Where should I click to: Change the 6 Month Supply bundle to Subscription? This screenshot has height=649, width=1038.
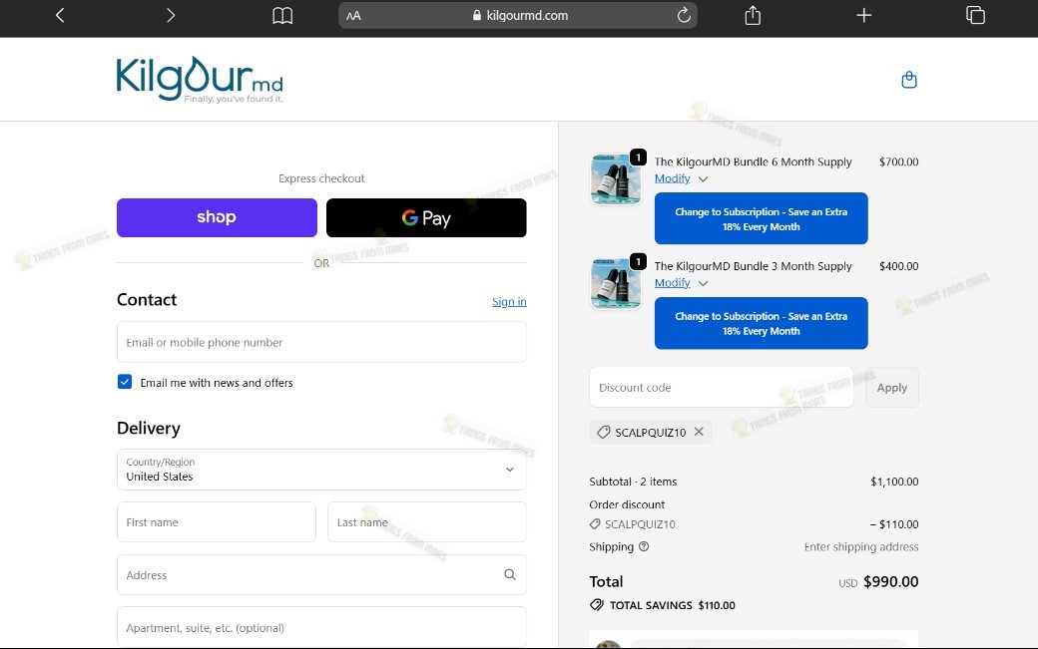(x=762, y=218)
